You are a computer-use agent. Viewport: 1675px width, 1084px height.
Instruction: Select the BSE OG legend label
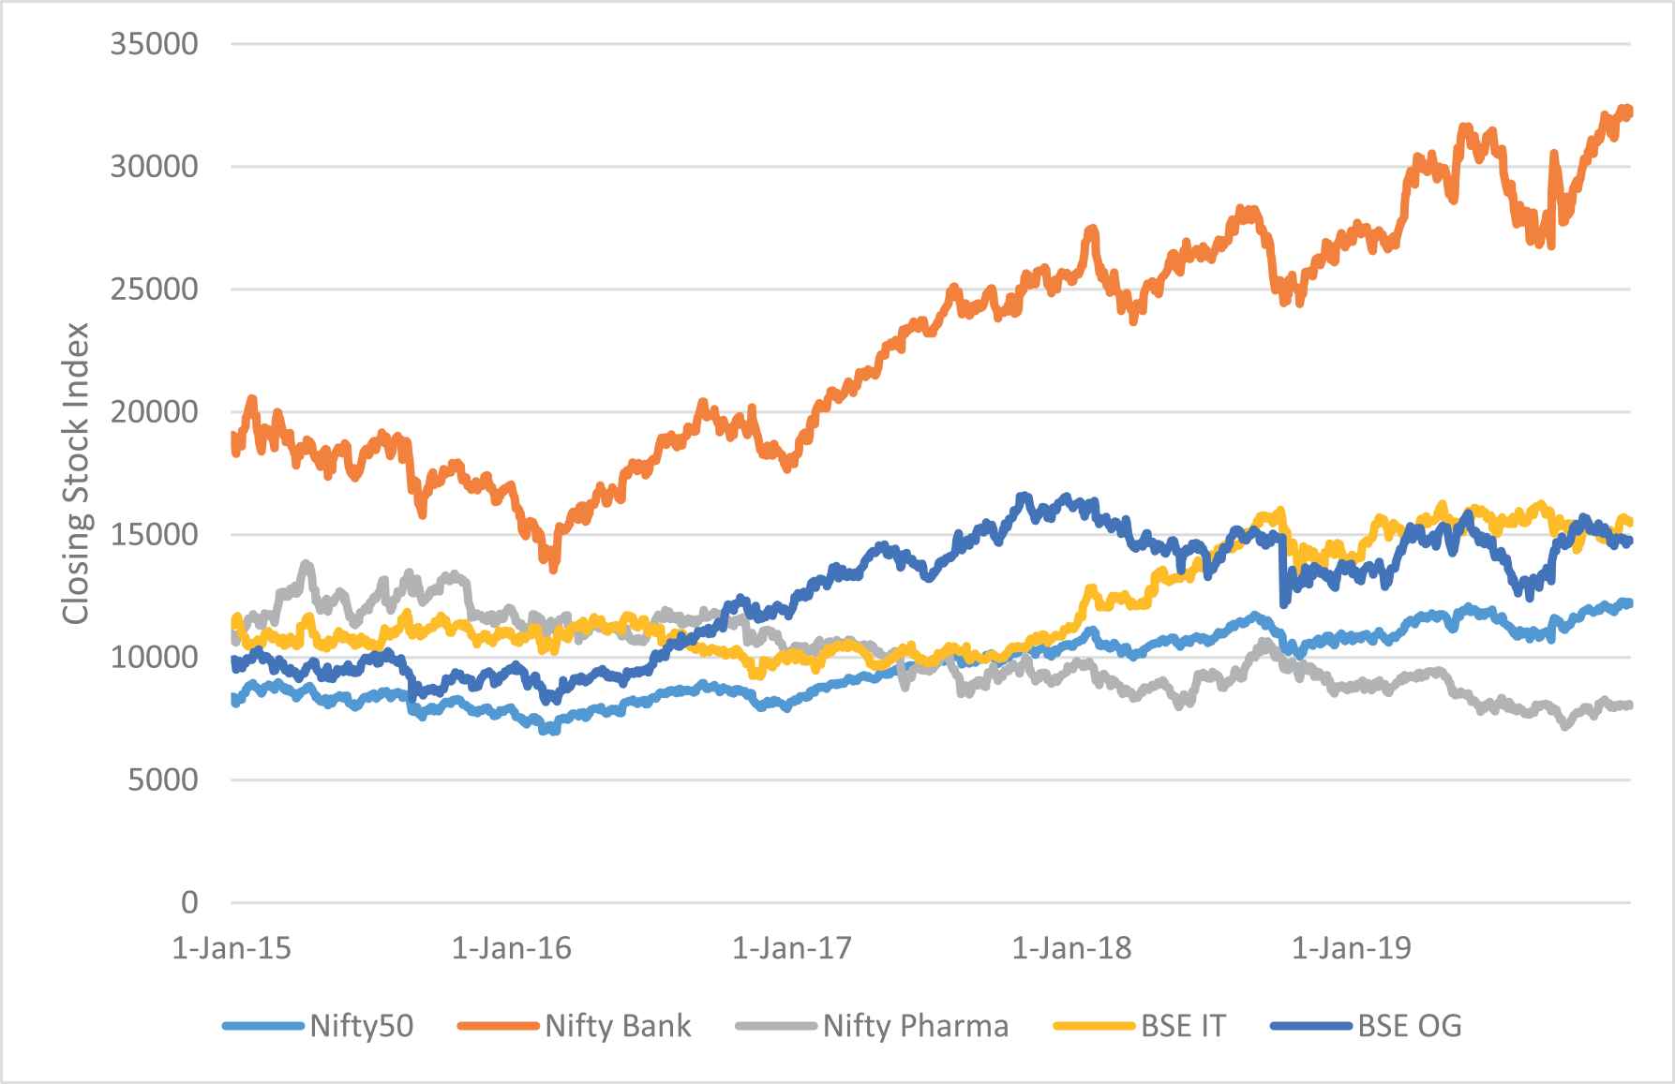tap(1410, 1026)
